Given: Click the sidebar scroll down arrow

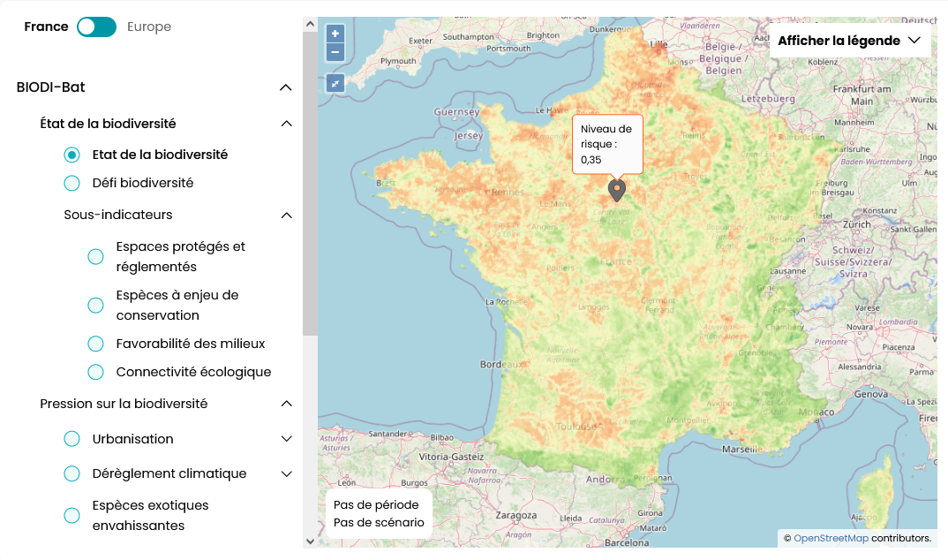Looking at the screenshot, I should pos(310,541).
